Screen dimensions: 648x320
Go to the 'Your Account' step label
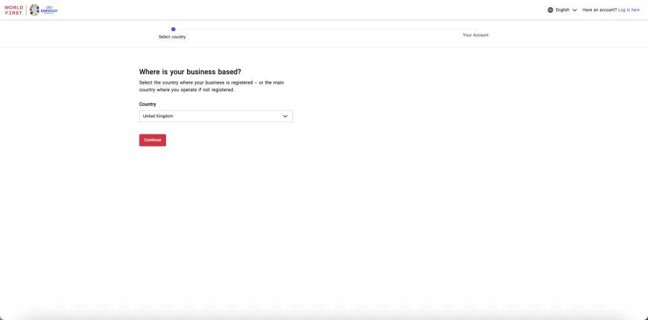coord(476,35)
